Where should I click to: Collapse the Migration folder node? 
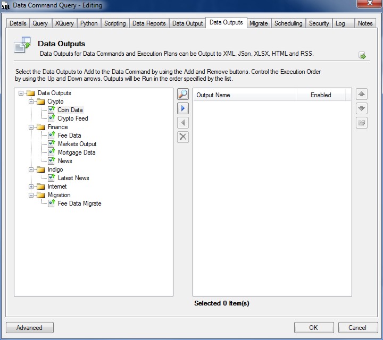coord(31,195)
